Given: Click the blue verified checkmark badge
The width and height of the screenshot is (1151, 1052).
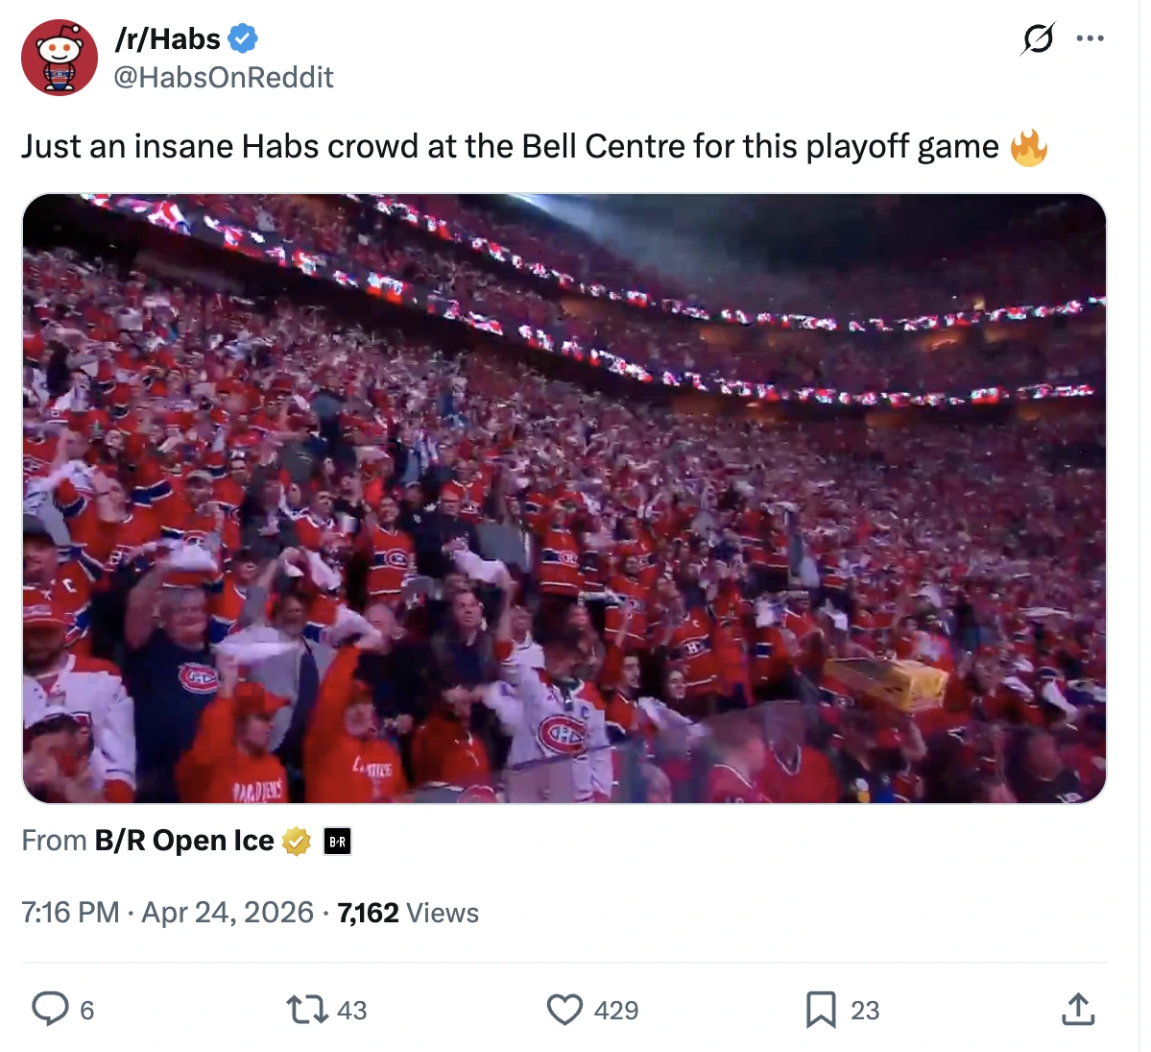Looking at the screenshot, I should [243, 39].
